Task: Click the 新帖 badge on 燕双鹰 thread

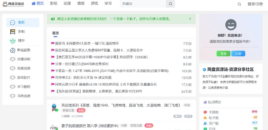Action: pos(81,111)
